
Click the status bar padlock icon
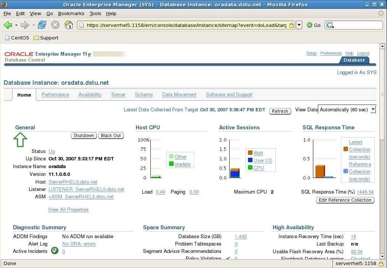381,264
